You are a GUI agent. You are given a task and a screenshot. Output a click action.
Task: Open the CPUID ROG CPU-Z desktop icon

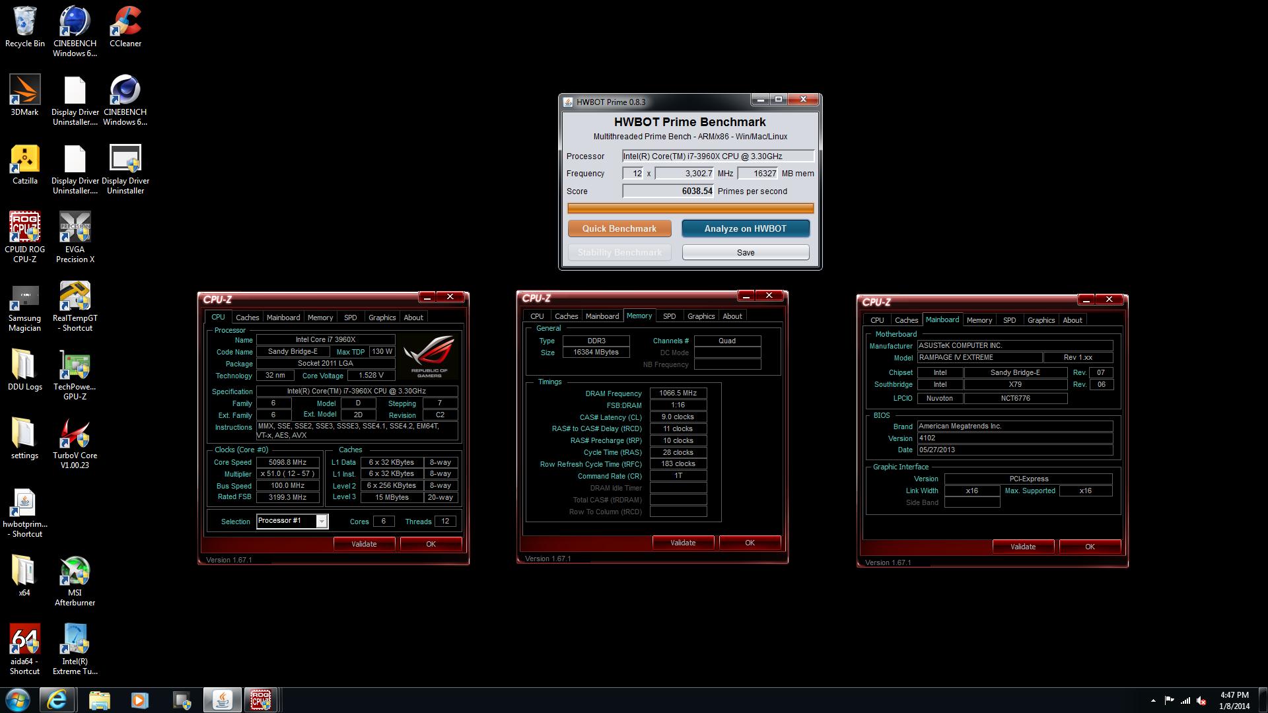coord(24,237)
